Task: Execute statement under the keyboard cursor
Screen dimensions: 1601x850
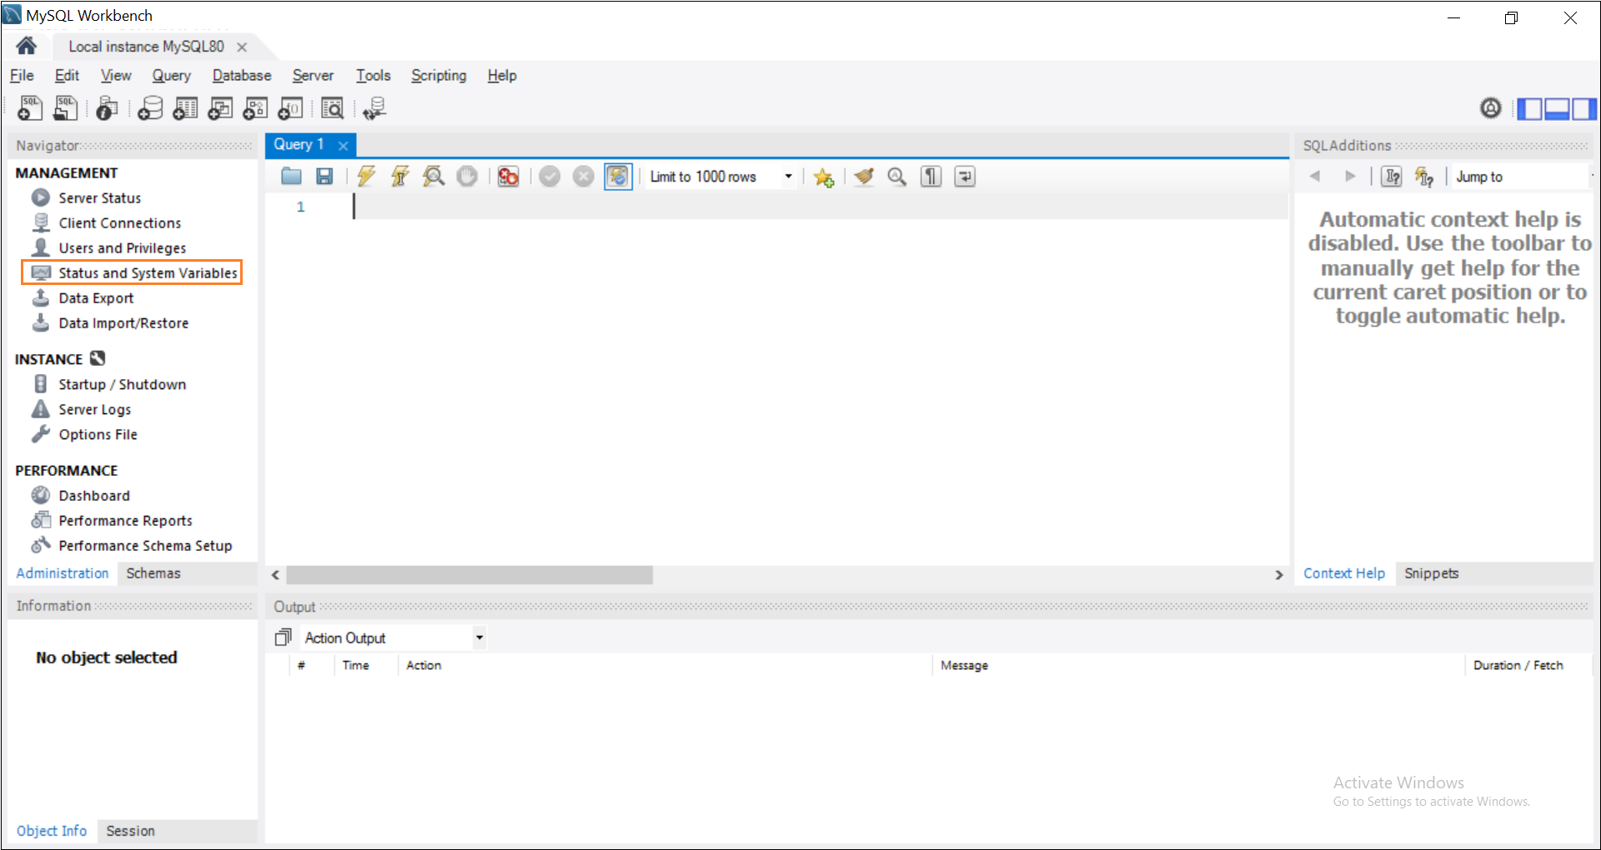Action: [400, 177]
